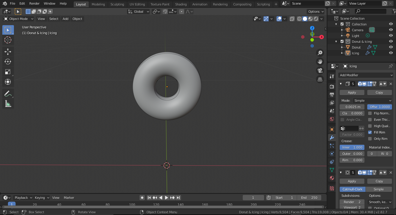Collapse the Solidify modifier panel
Viewport: 396px width, 215px height.
(341, 84)
